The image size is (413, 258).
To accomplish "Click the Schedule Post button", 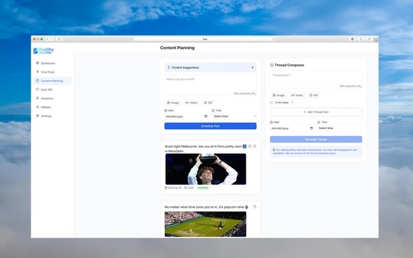I will click(210, 126).
